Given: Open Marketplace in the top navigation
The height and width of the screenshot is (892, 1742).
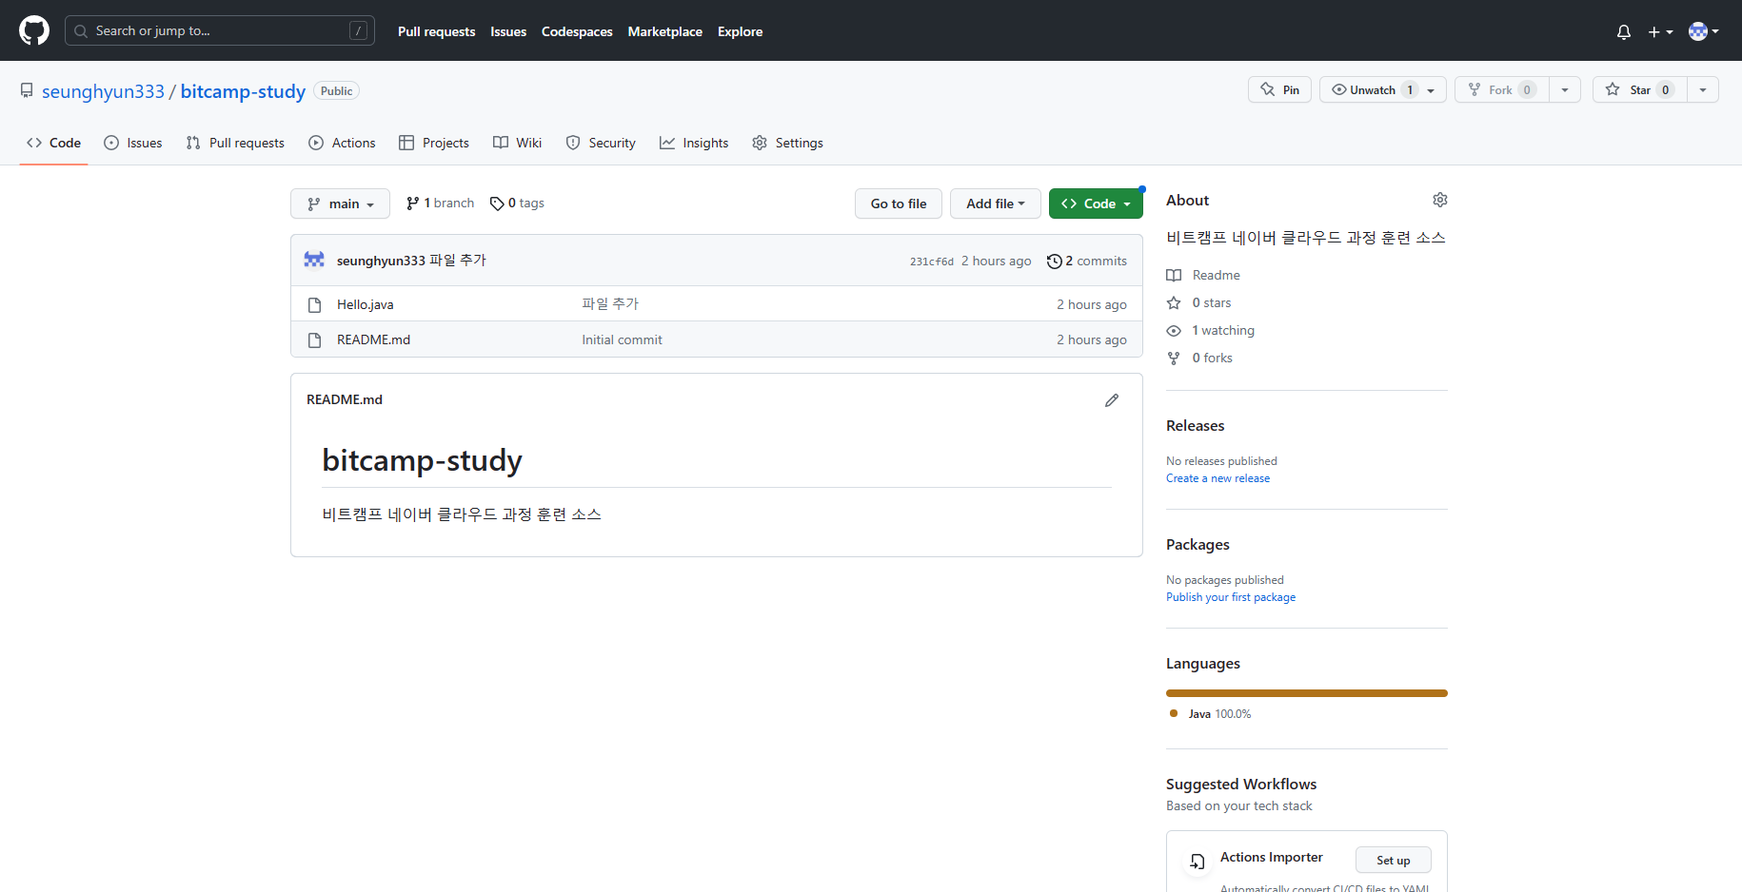Looking at the screenshot, I should tap(665, 31).
